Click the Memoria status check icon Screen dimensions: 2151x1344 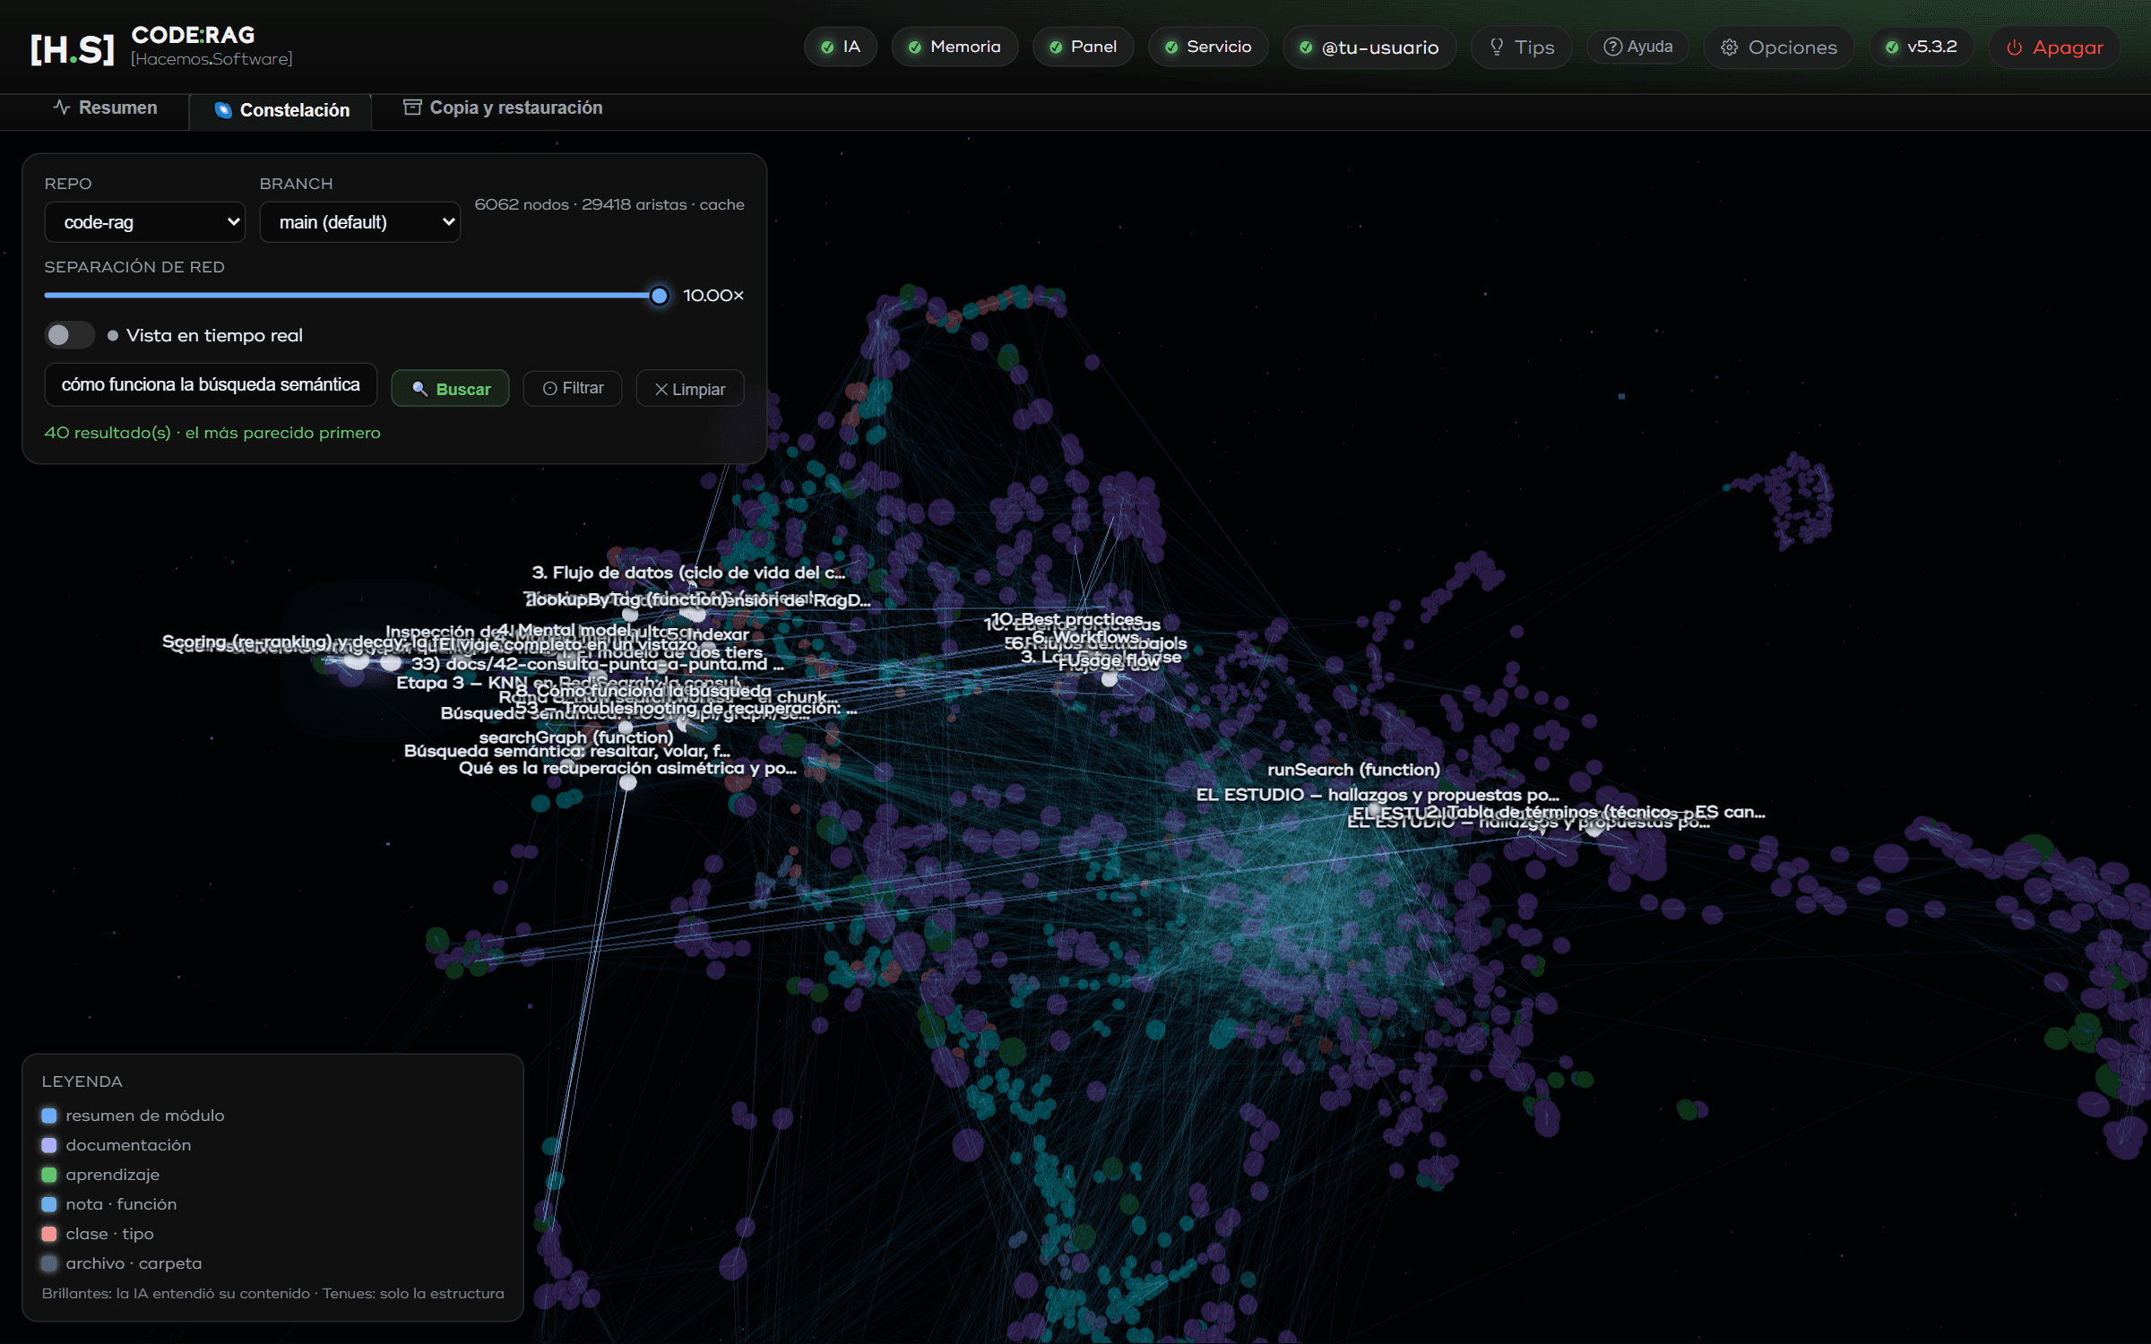[914, 47]
